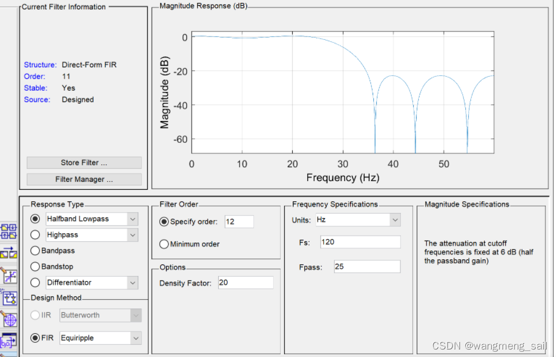Select the Halfband Lowpass radio button
The image size is (556, 357).
35,219
